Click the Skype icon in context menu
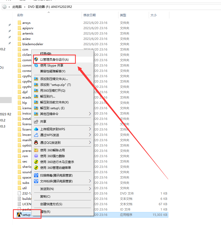Image resolution: width=221 pixels, height=225 pixels. coord(36,66)
